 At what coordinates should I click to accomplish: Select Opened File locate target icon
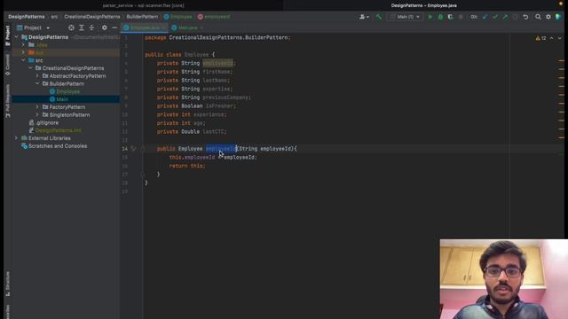(71, 27)
